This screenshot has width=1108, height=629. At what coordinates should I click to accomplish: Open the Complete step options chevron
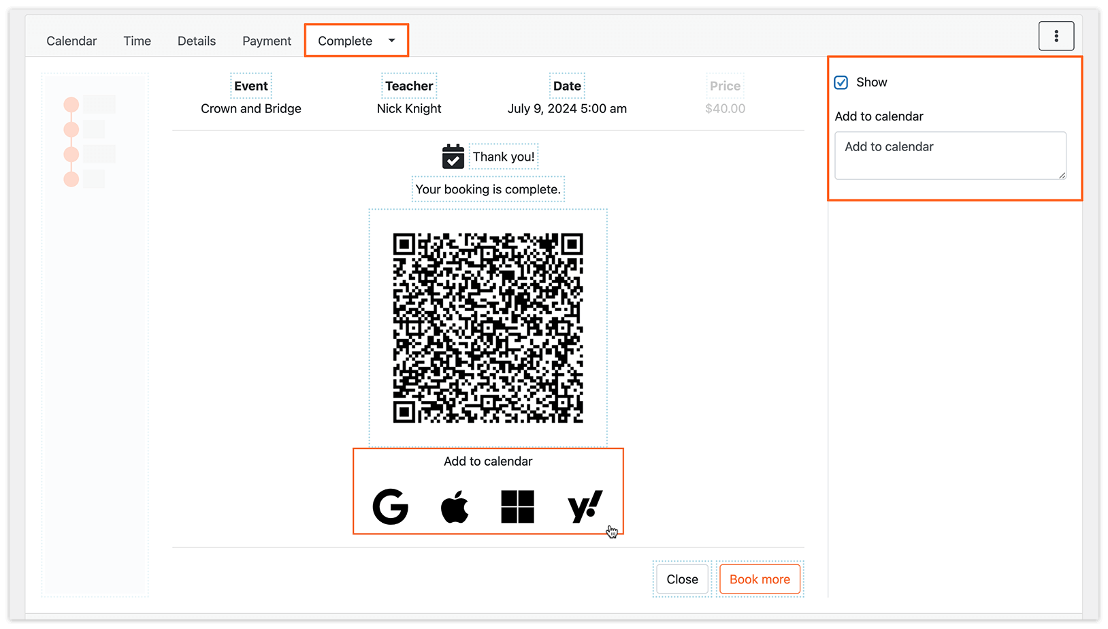391,40
